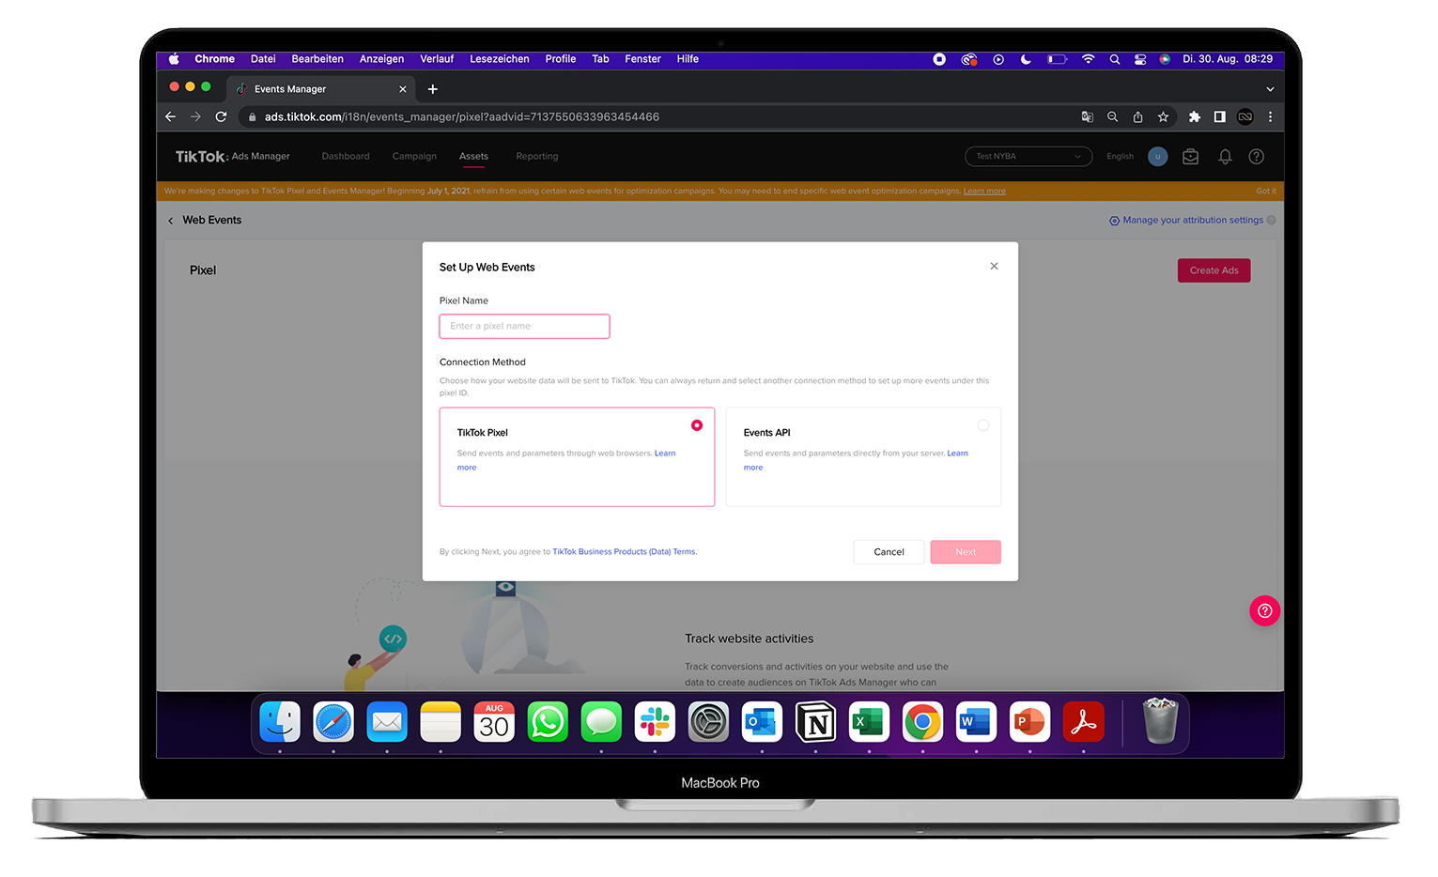Go back in Chrome browser

(x=170, y=117)
